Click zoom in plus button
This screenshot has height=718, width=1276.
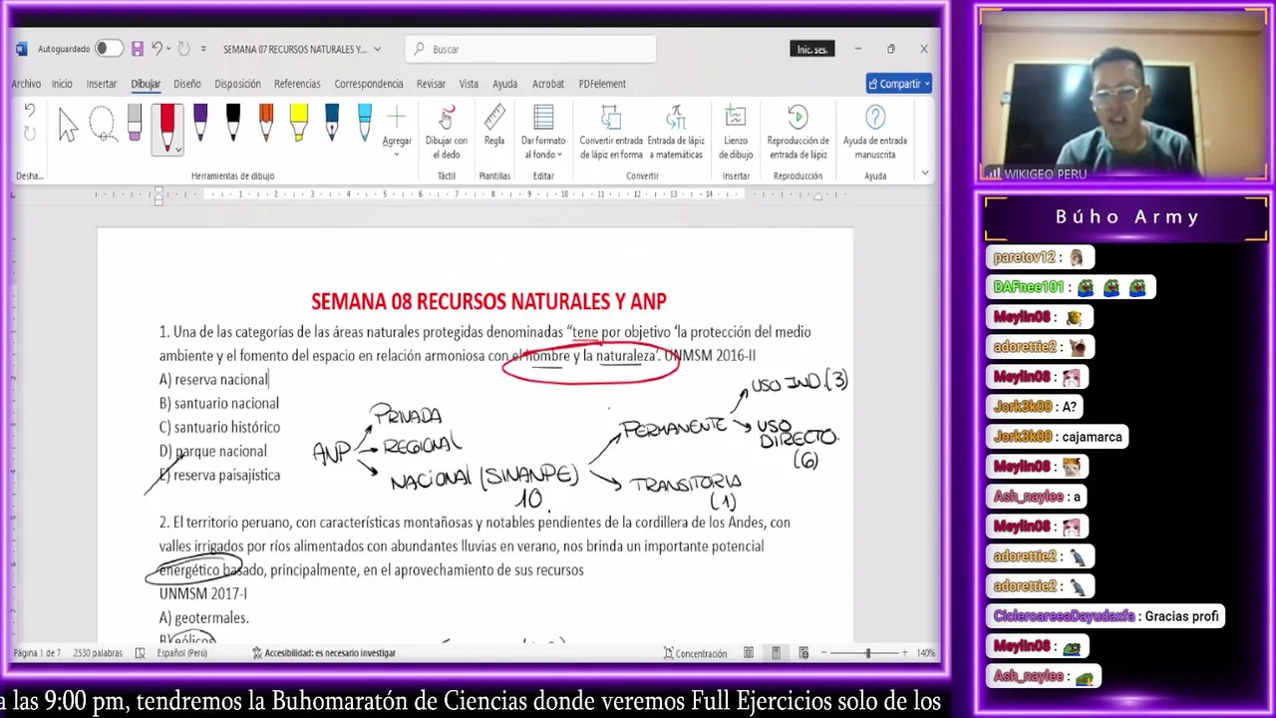point(903,653)
